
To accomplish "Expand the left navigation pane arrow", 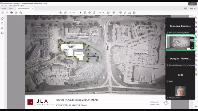I will point(6,62).
